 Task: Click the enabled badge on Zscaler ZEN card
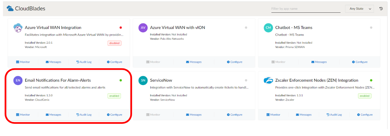point(365,96)
